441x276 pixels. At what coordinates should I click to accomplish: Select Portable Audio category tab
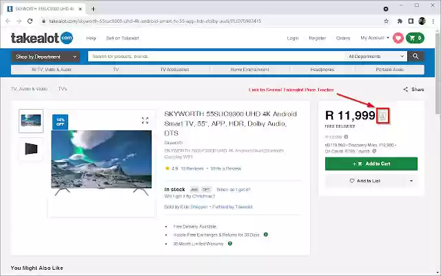390,70
